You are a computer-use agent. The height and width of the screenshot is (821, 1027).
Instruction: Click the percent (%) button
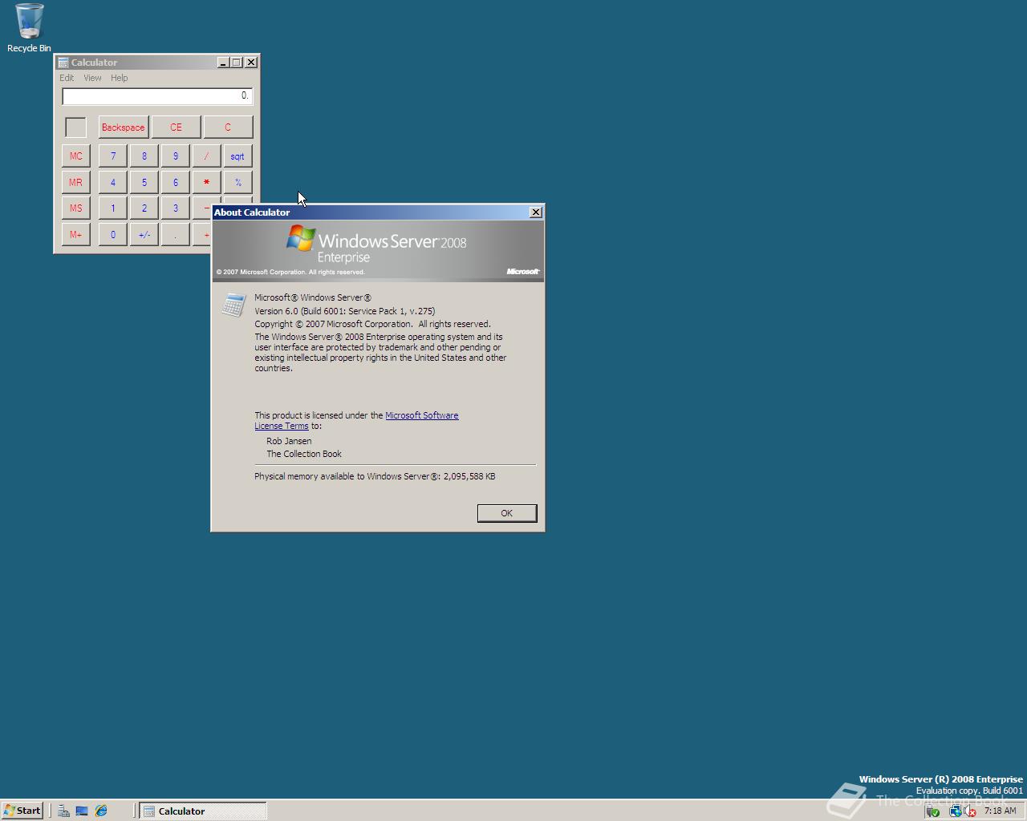coord(237,182)
